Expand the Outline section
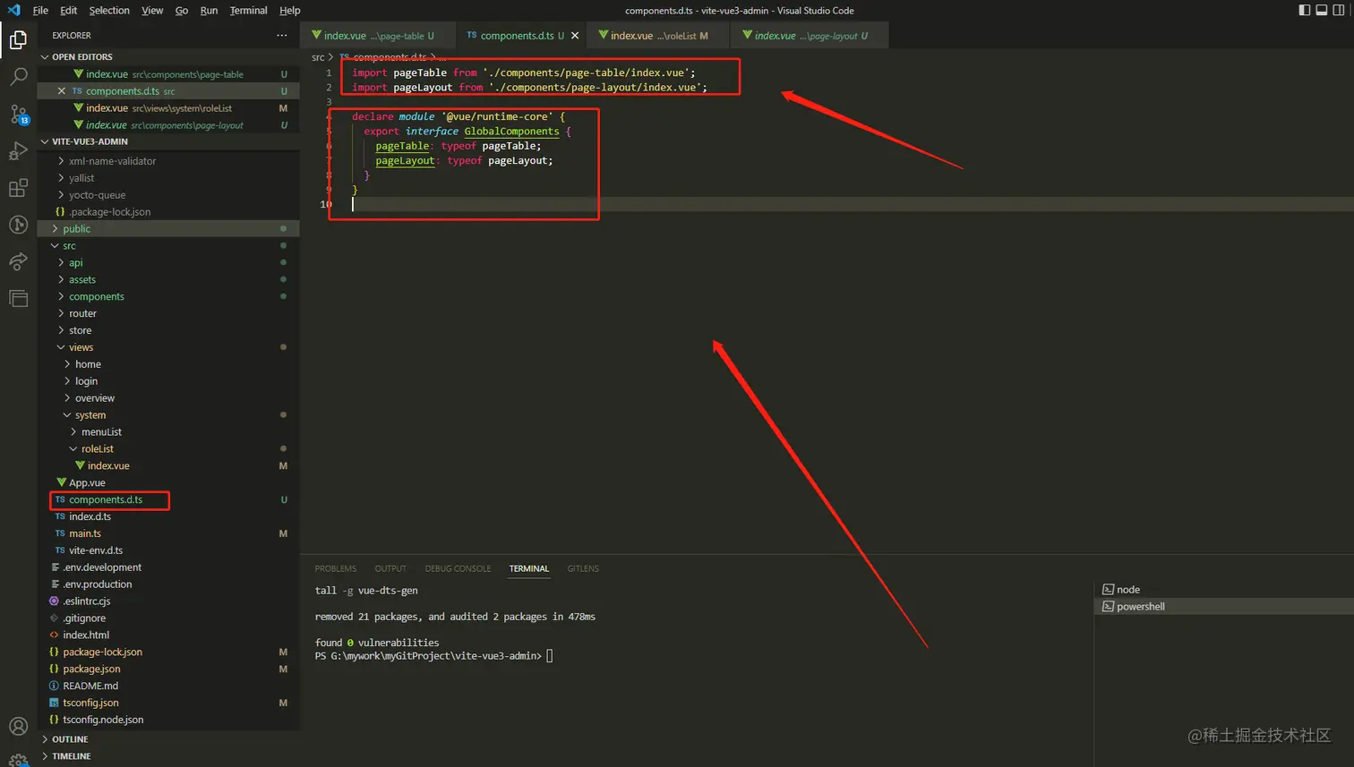This screenshot has width=1354, height=767. 168,739
